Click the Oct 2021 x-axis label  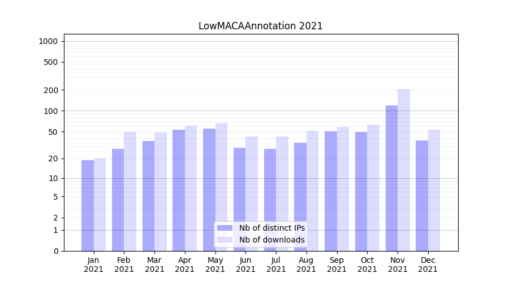pyautogui.click(x=367, y=265)
